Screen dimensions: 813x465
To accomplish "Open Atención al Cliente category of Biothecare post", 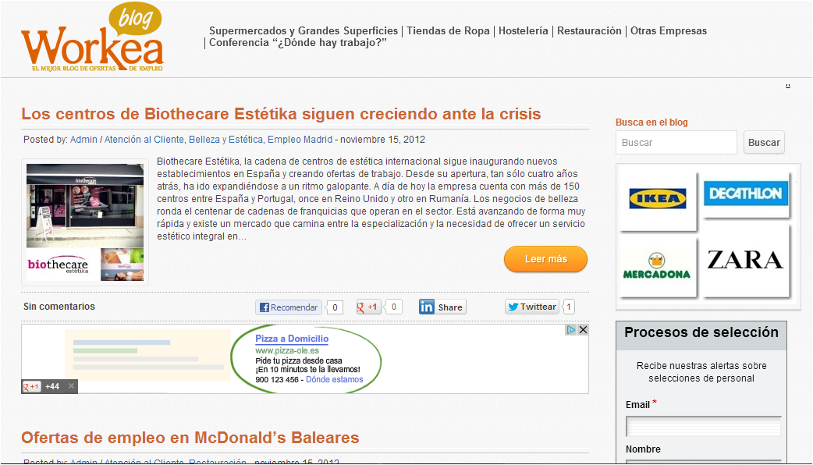I will pos(144,140).
